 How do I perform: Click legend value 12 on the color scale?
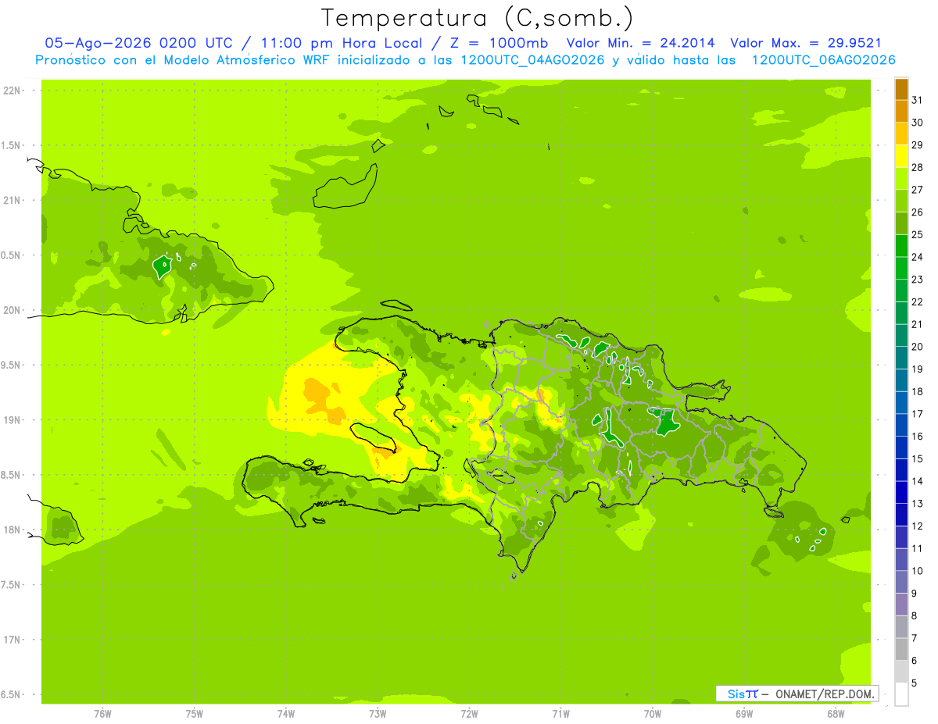(917, 526)
